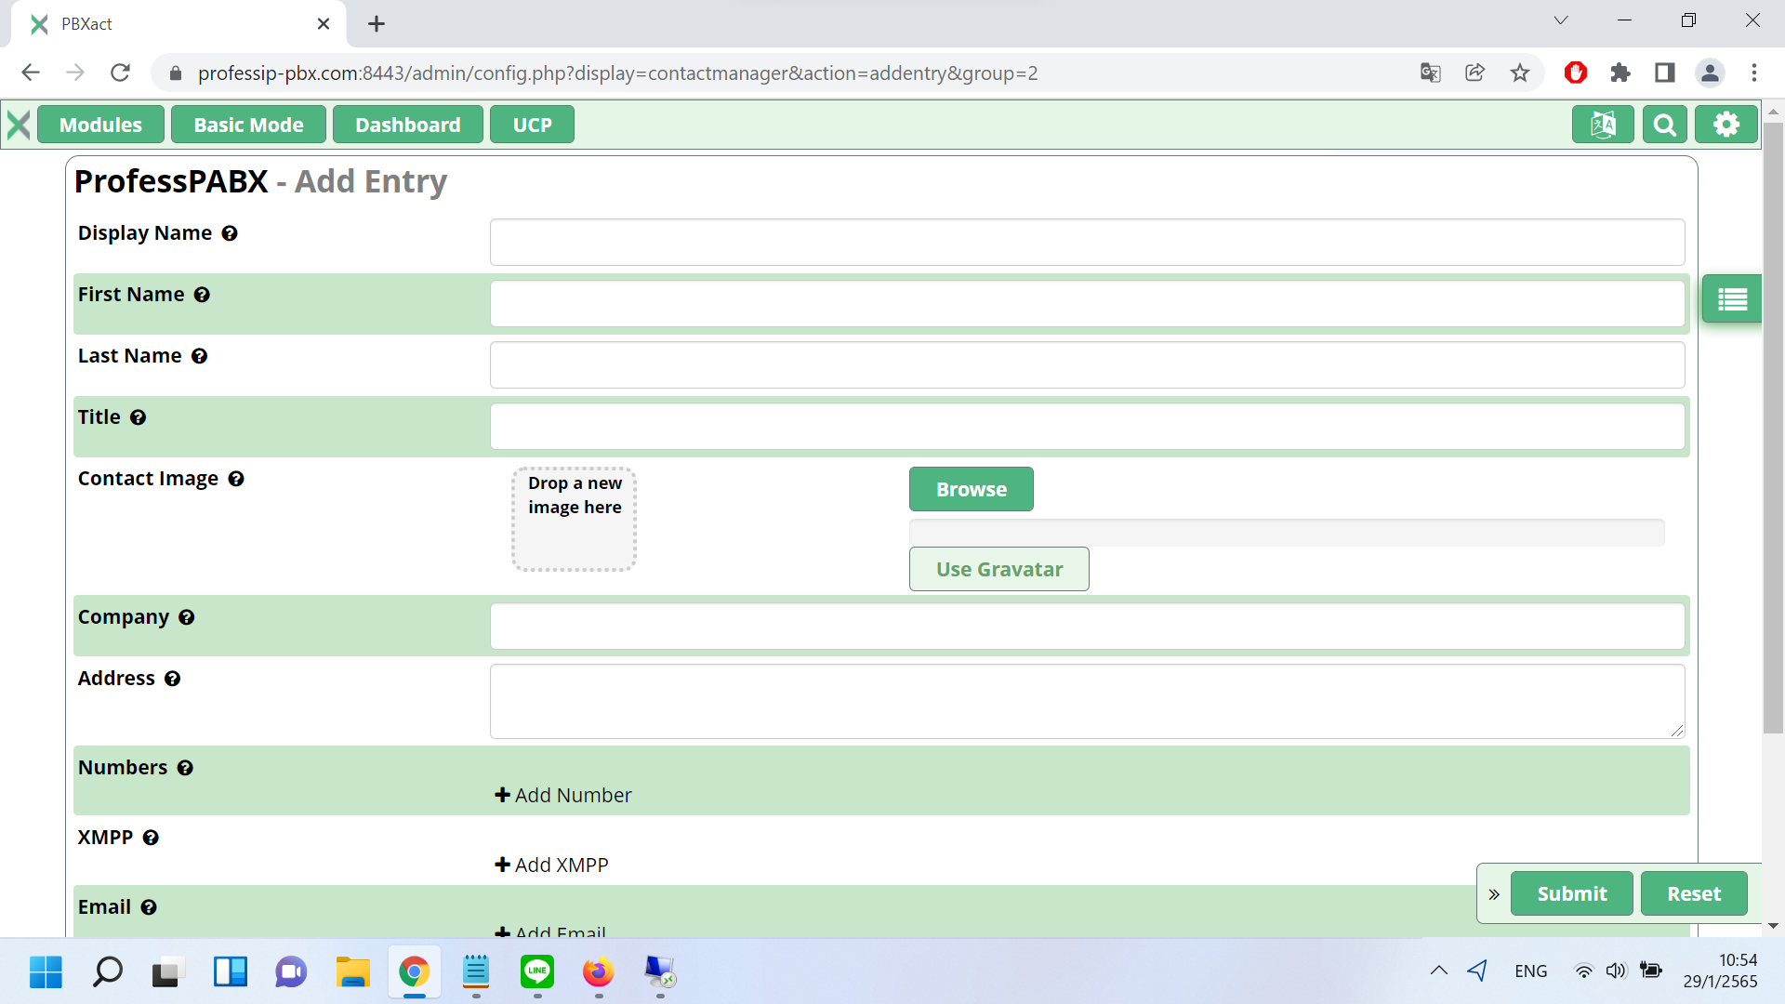Reset the entry form

pyautogui.click(x=1693, y=893)
